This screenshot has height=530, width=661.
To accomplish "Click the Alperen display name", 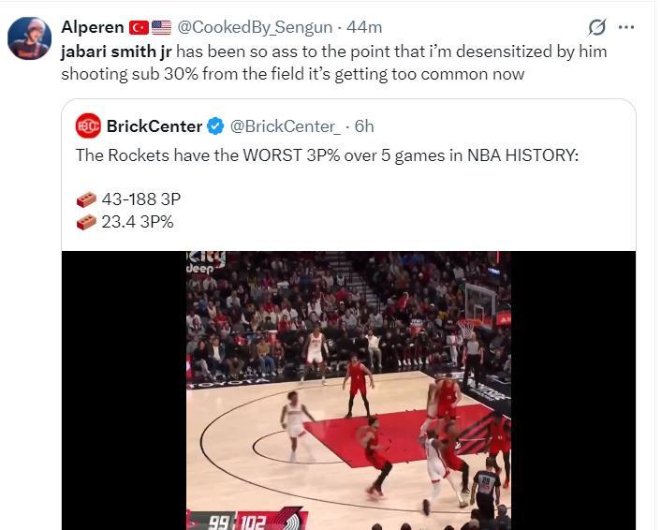I will tap(93, 27).
